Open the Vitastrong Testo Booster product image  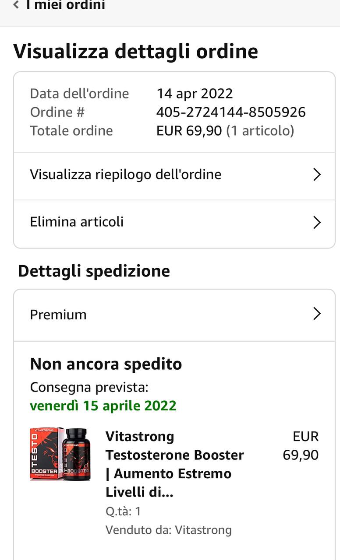pyautogui.click(x=60, y=455)
